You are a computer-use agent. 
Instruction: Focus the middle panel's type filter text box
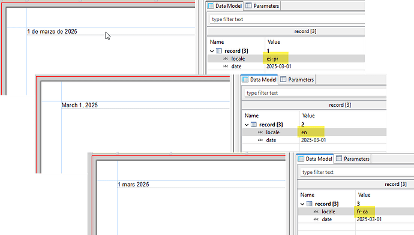coord(315,93)
